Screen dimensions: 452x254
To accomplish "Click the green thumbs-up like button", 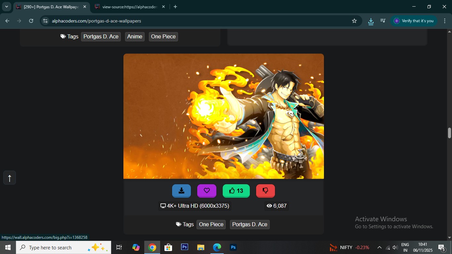I will point(236,191).
